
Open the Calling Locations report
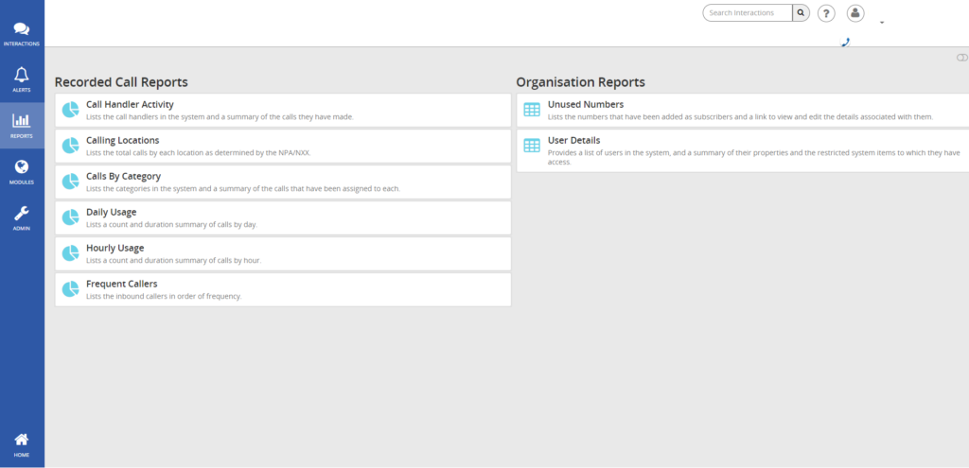[283, 146]
